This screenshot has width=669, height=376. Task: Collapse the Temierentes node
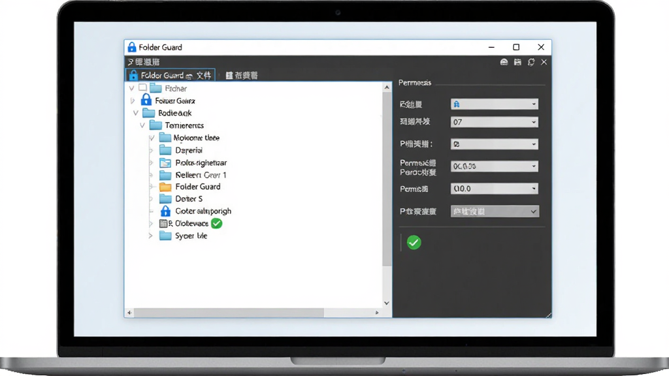142,125
